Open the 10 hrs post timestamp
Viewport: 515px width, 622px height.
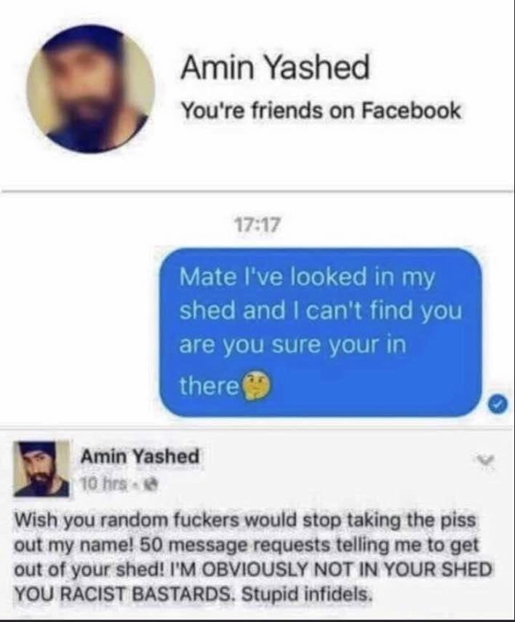coord(104,483)
